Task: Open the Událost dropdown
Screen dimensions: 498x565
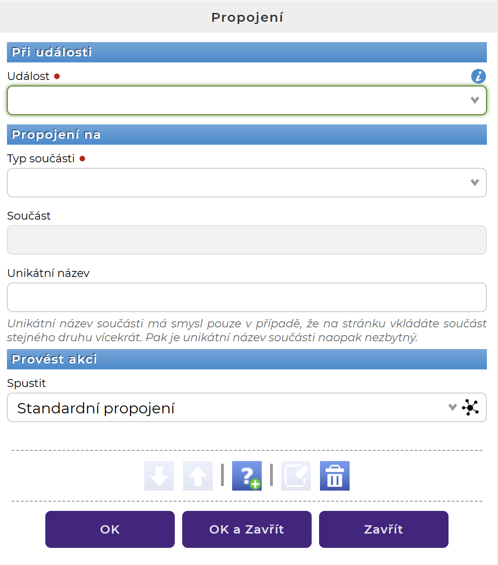Action: click(x=246, y=100)
